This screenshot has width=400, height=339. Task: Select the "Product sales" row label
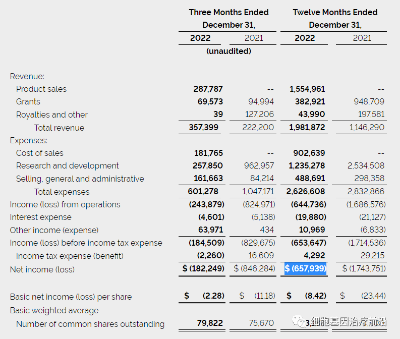click(x=41, y=89)
